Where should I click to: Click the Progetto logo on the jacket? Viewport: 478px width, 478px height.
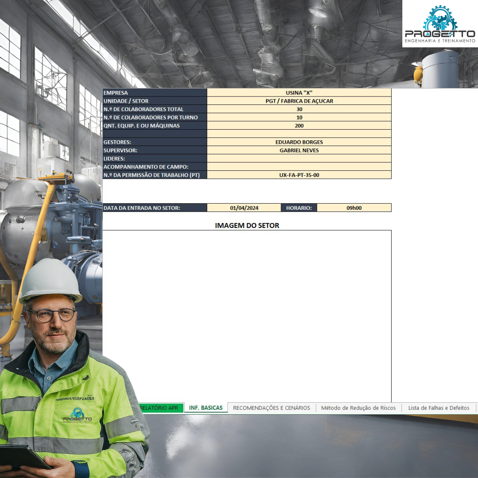click(x=77, y=415)
